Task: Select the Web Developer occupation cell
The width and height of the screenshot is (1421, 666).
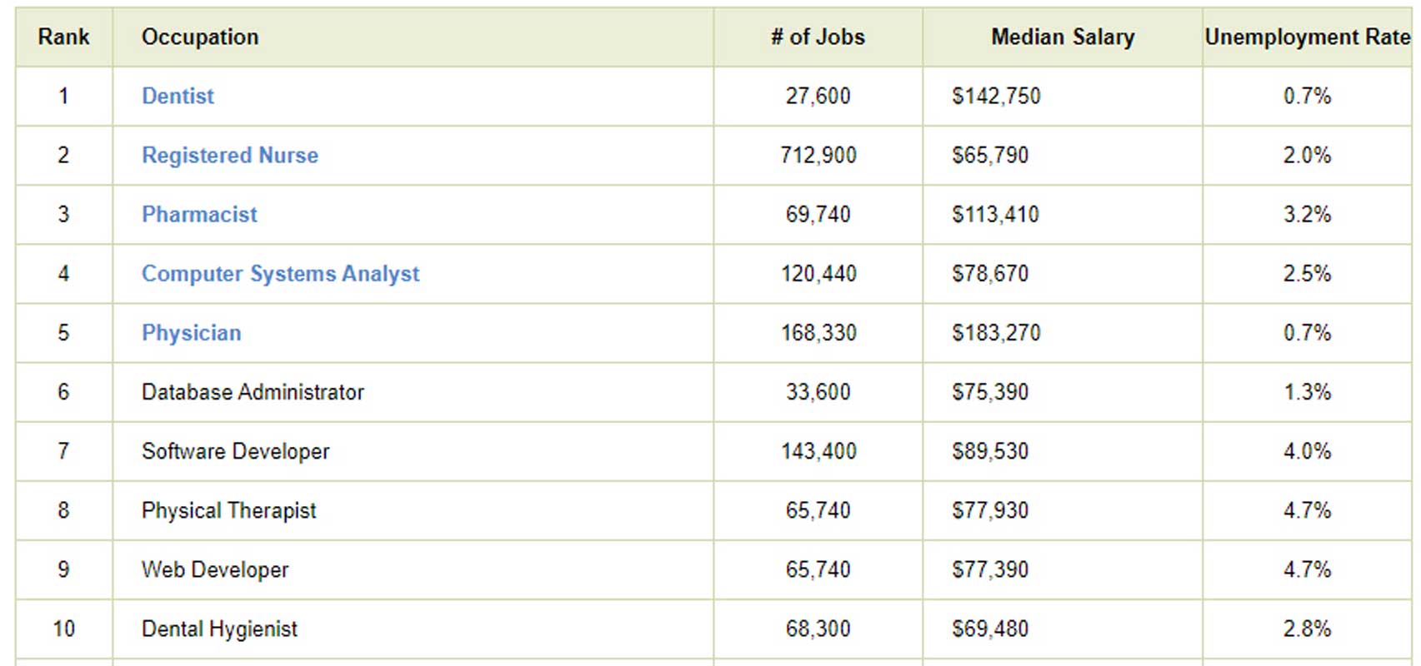Action: [215, 569]
